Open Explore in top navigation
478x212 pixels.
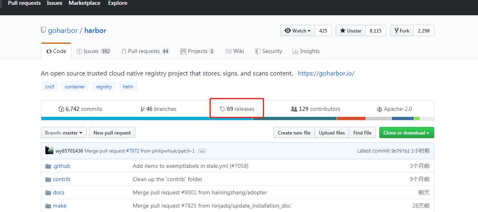[x=118, y=3]
